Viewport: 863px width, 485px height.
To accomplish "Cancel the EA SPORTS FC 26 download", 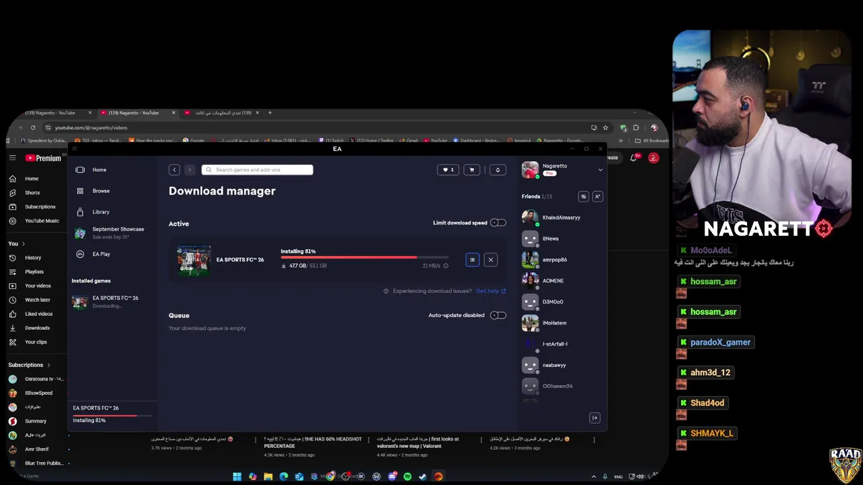I will click(490, 259).
